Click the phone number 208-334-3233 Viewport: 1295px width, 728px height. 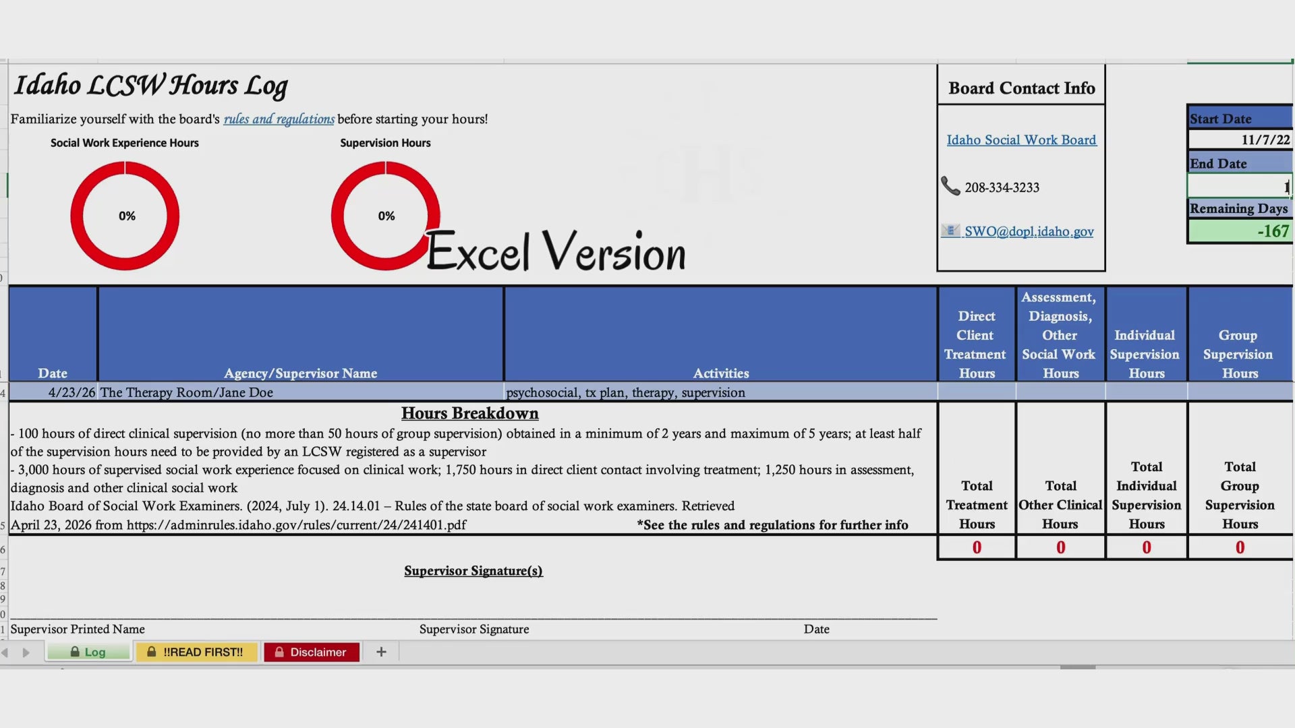pyautogui.click(x=1002, y=187)
